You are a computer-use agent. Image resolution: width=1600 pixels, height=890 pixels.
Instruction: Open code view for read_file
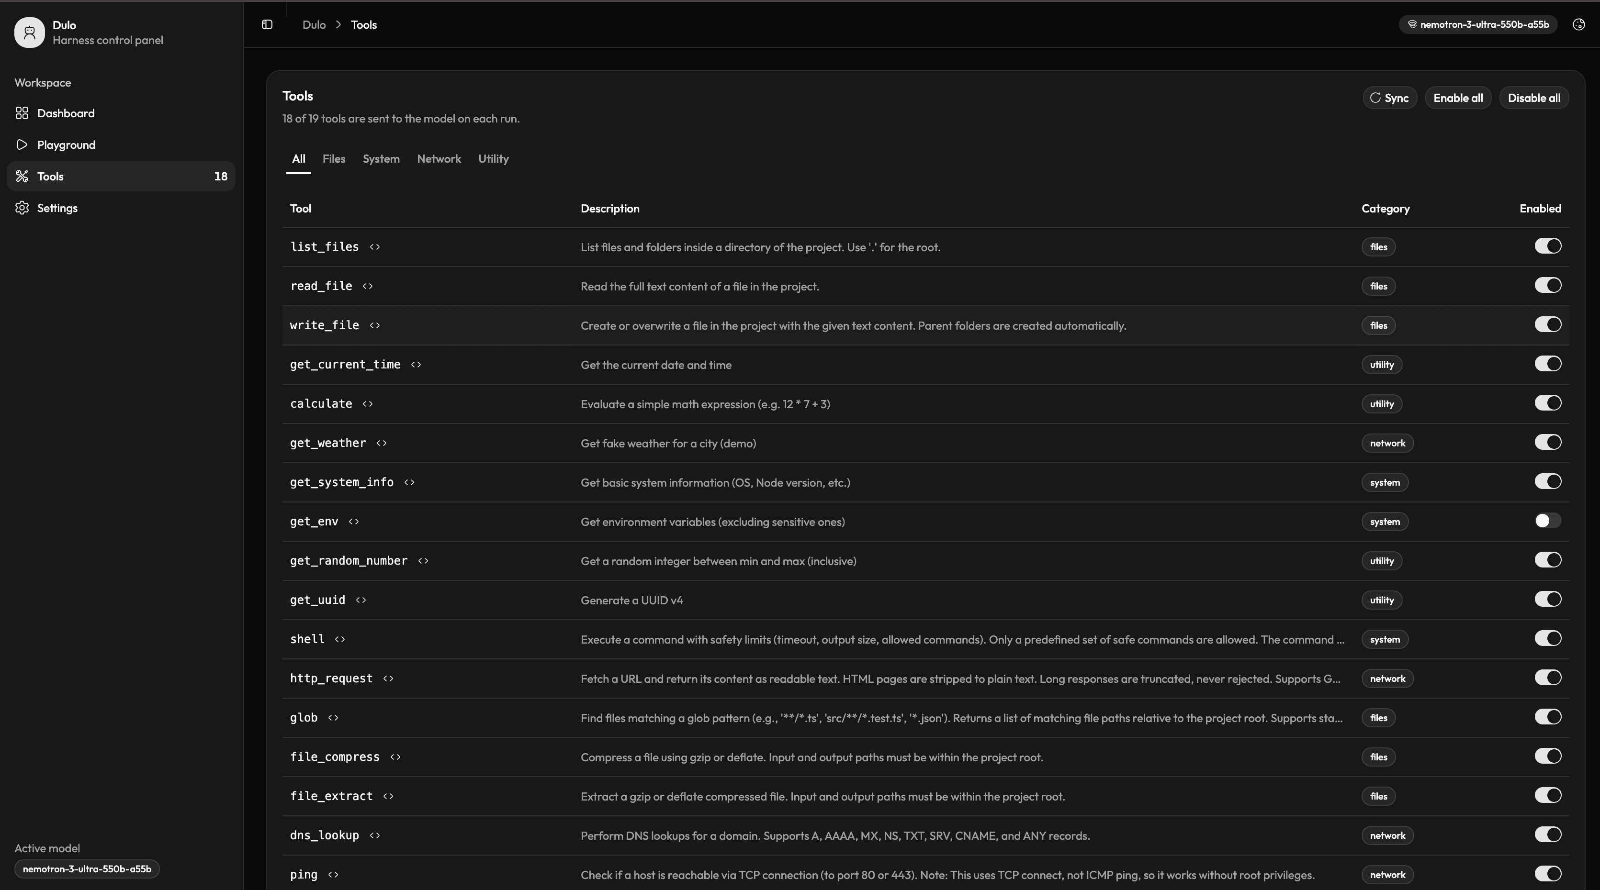coord(368,286)
